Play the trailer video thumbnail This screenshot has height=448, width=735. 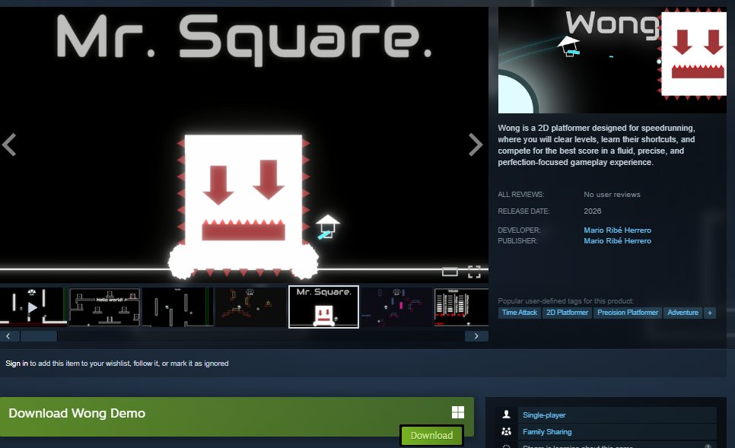pyautogui.click(x=33, y=307)
